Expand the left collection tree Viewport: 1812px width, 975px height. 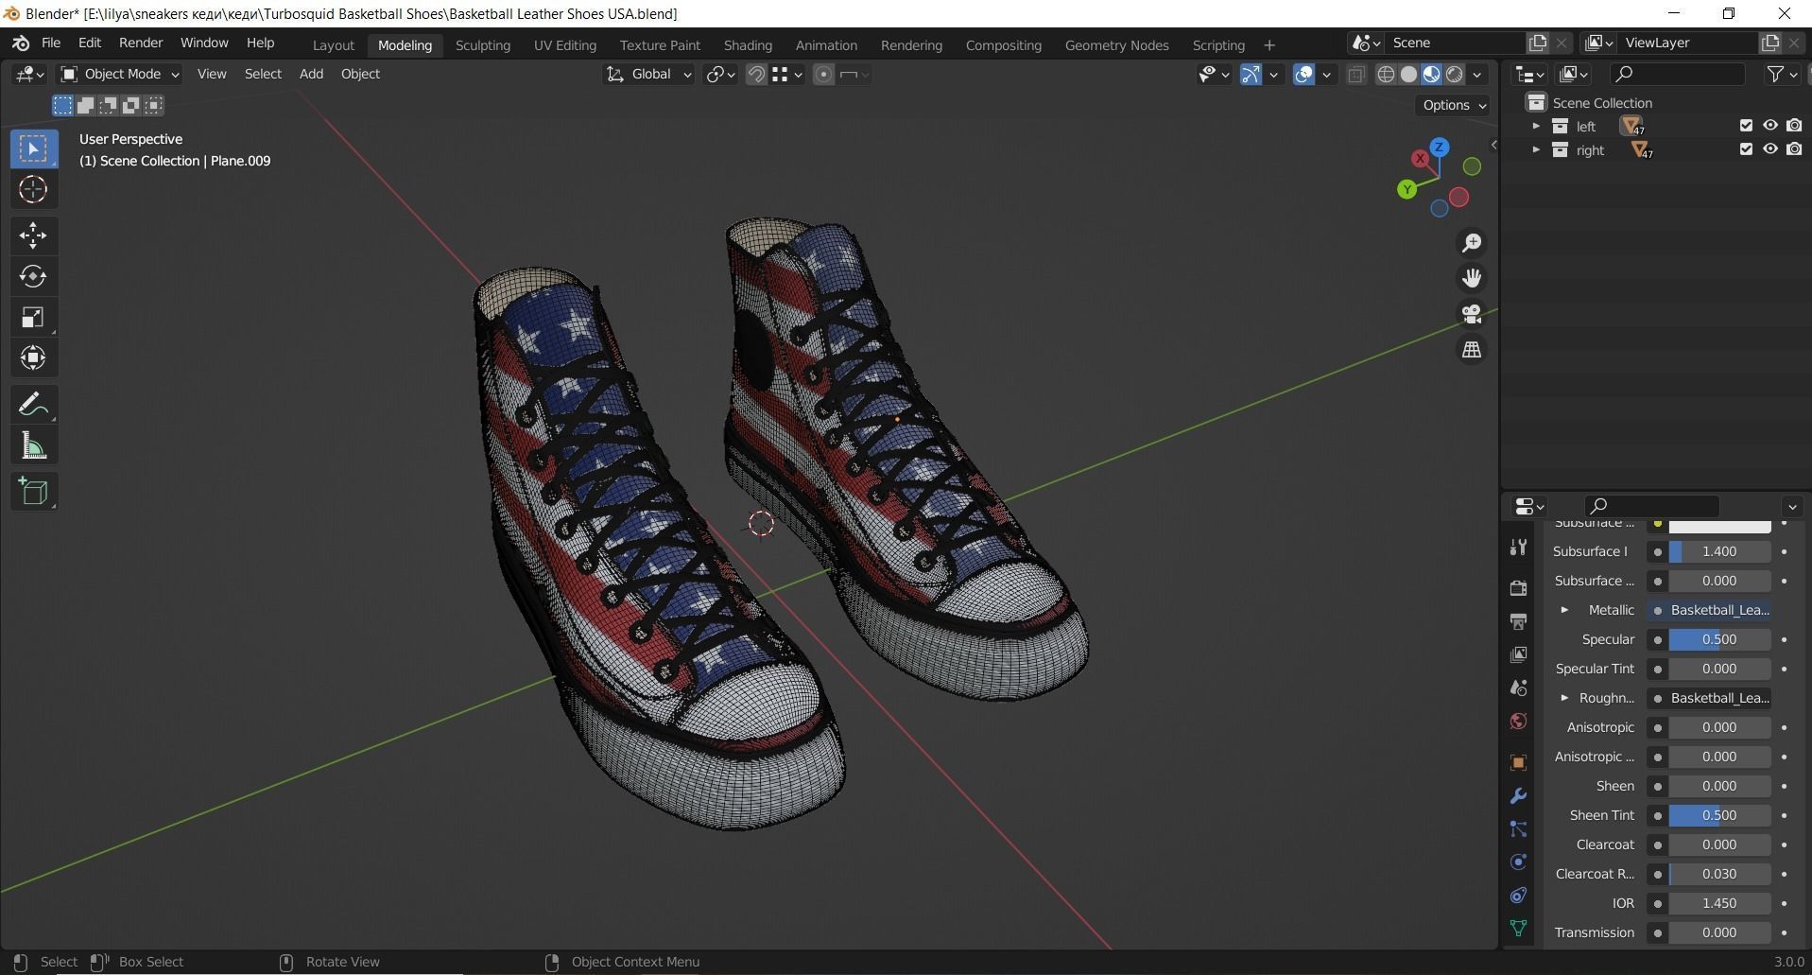1536,126
